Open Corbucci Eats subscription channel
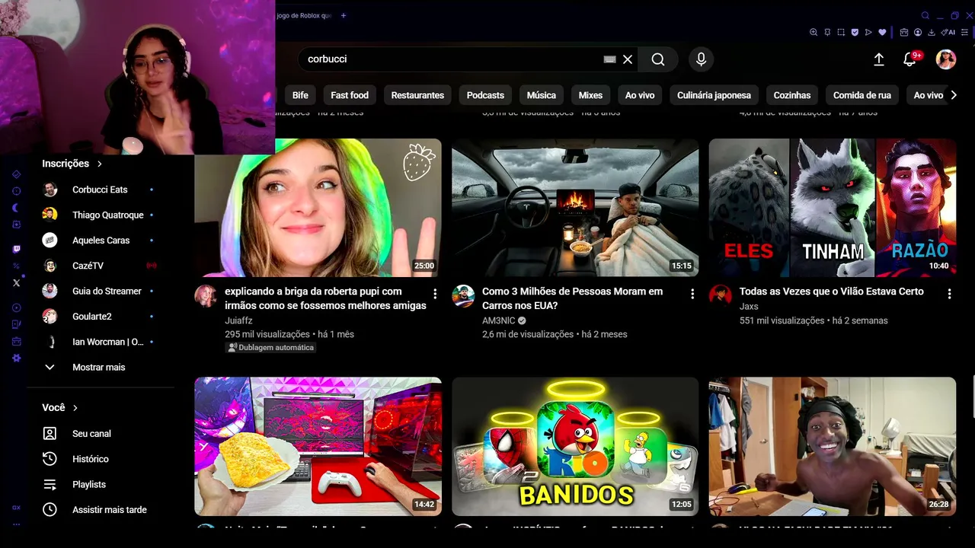This screenshot has height=548, width=975. coord(101,190)
